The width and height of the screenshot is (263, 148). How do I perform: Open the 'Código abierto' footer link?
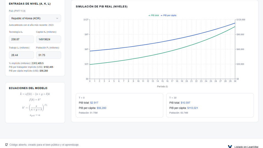(44, 145)
